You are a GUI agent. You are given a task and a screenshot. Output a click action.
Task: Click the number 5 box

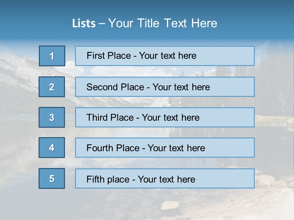(x=52, y=178)
